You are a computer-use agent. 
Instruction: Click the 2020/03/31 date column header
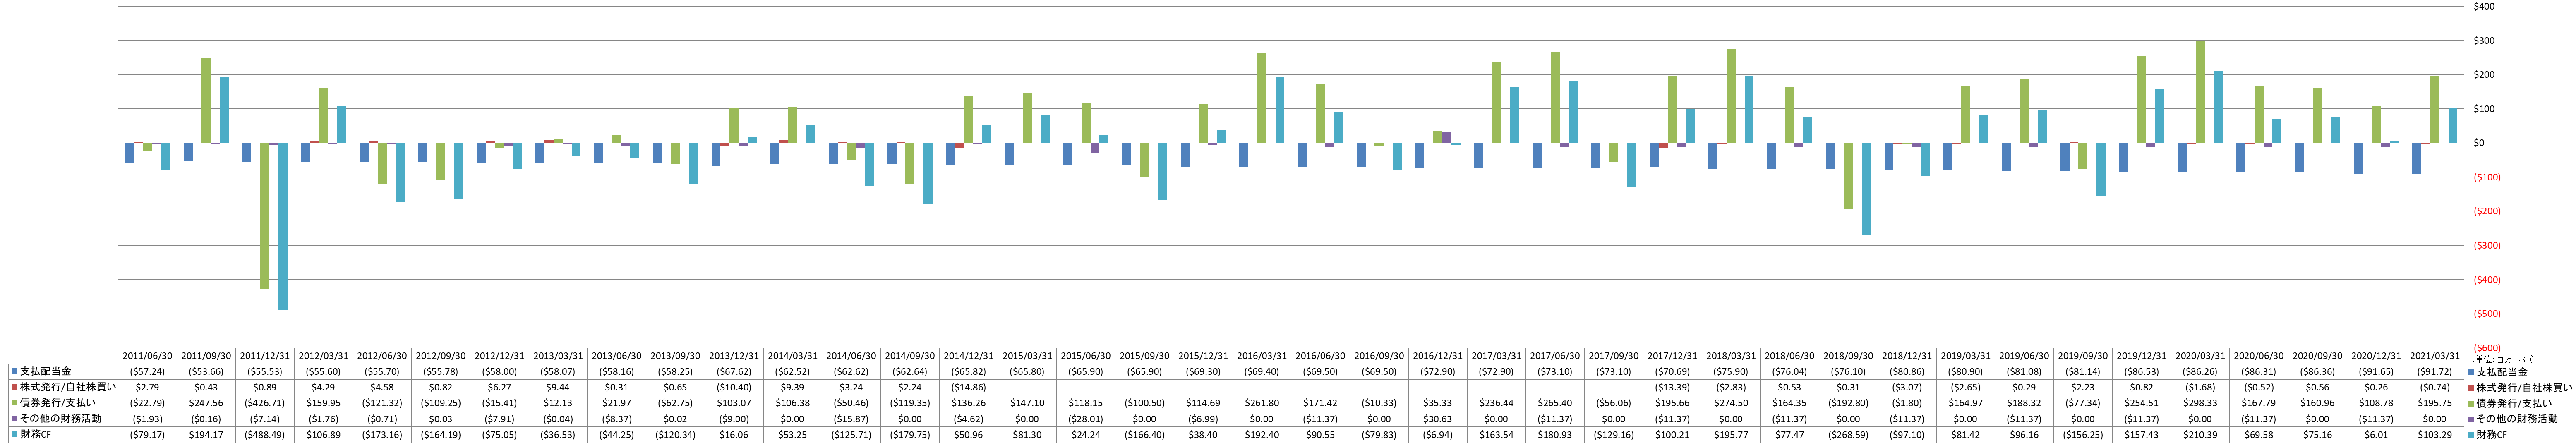point(2200,356)
